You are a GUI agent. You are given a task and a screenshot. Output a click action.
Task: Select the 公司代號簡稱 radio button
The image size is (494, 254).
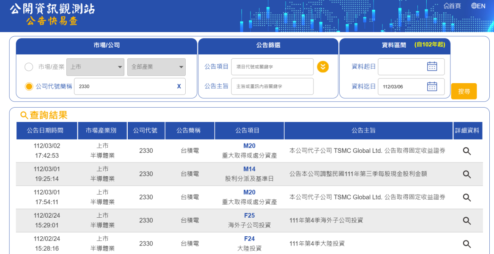pyautogui.click(x=29, y=86)
